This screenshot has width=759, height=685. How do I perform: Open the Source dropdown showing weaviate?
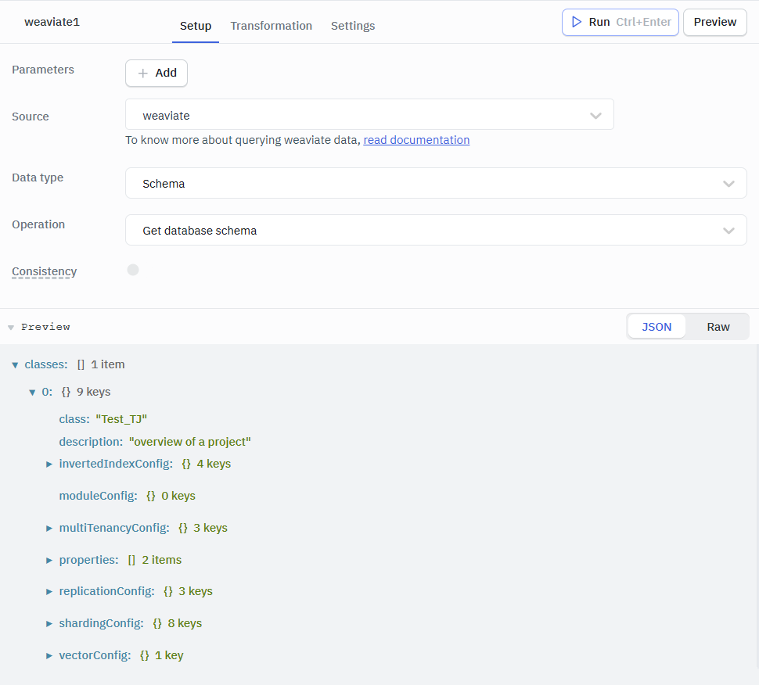pos(369,114)
